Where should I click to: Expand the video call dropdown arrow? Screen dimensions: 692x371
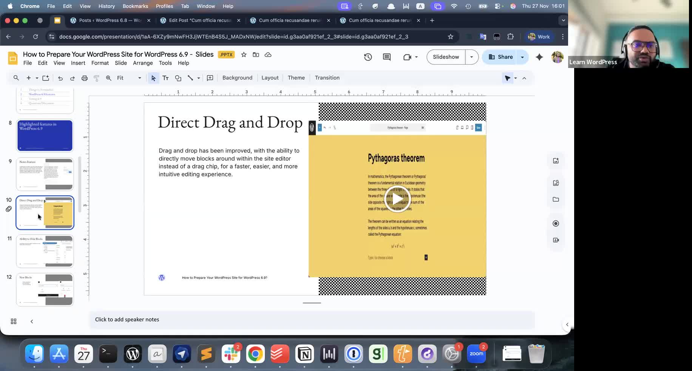(416, 57)
